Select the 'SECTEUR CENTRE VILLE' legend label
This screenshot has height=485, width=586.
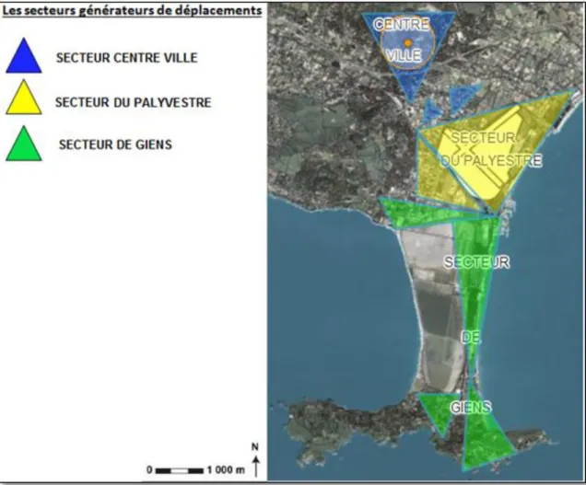(x=127, y=58)
